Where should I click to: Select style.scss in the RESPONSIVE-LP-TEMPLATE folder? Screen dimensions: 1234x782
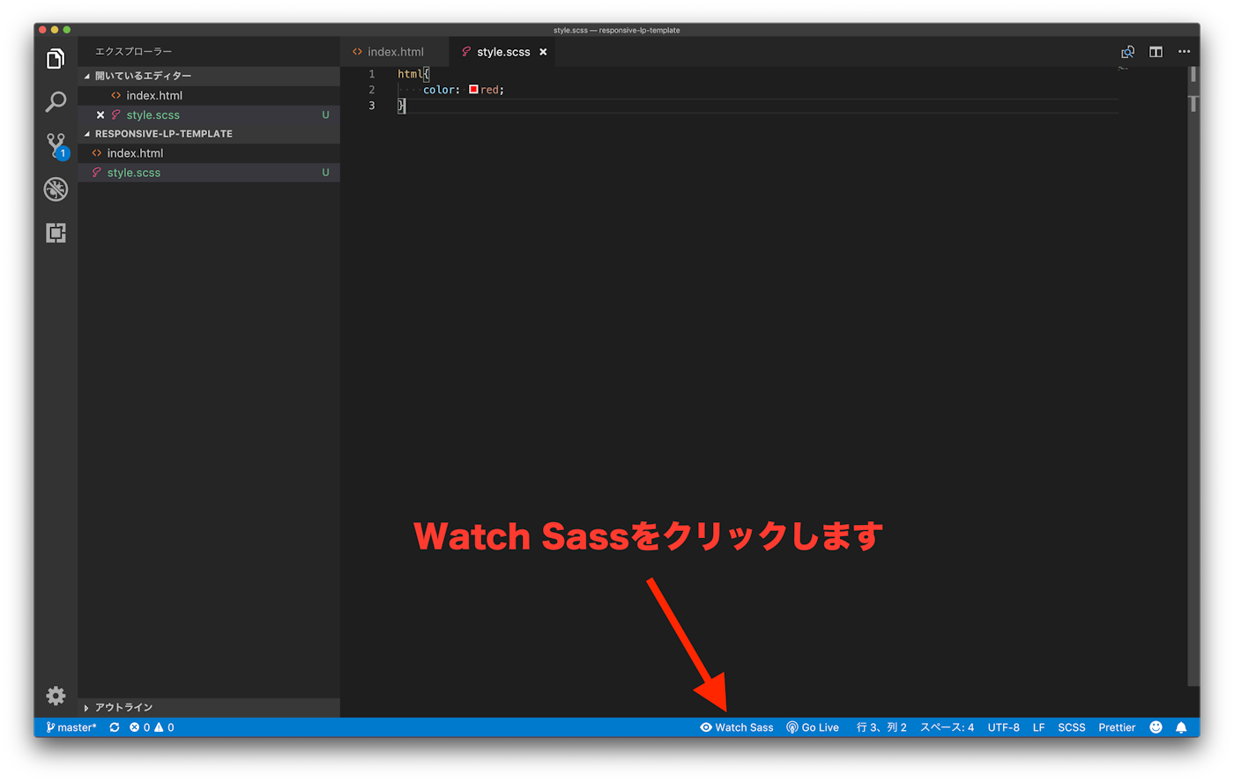134,172
